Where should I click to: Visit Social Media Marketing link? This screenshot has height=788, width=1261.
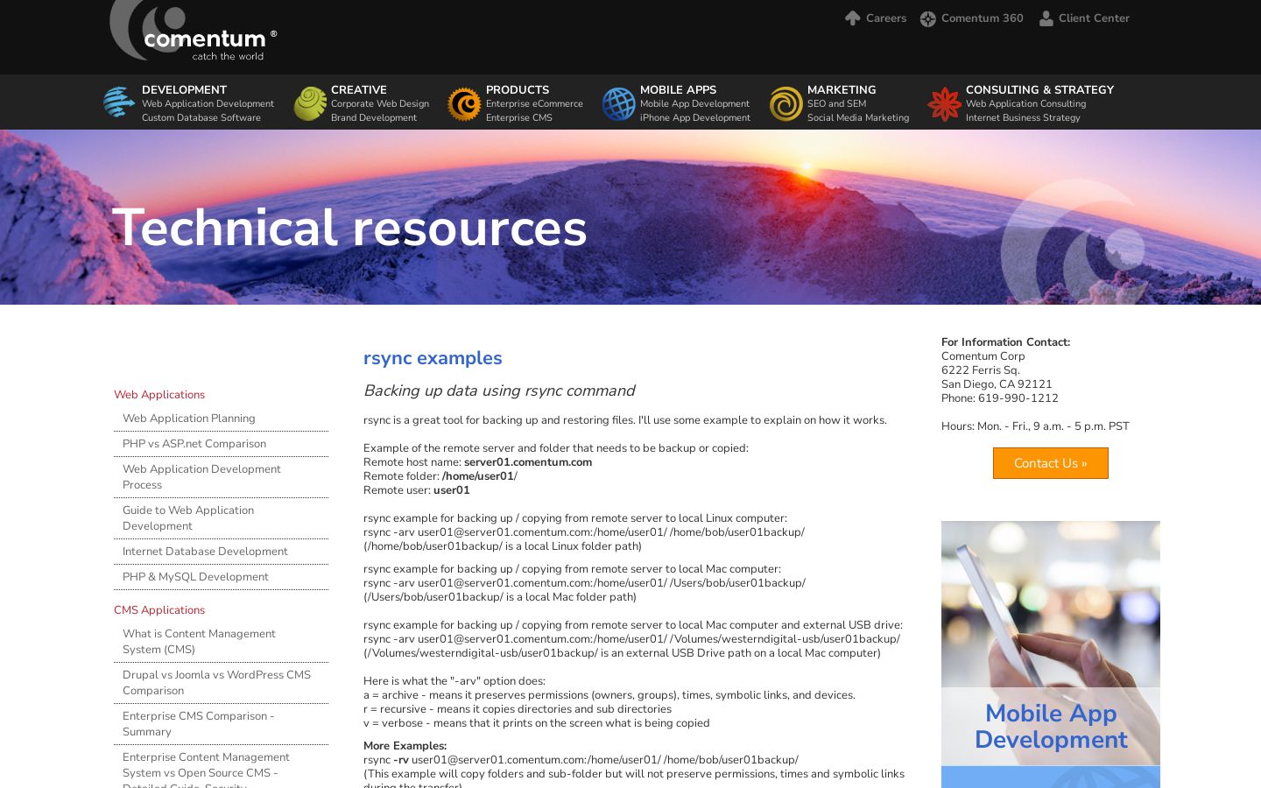[x=858, y=118]
